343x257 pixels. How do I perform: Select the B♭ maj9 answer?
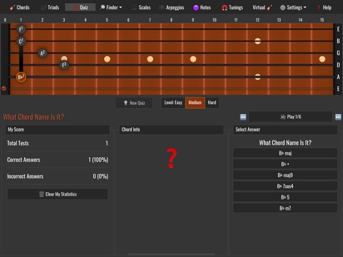(x=285, y=175)
